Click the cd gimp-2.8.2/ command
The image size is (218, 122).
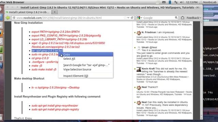[x=40, y=58]
